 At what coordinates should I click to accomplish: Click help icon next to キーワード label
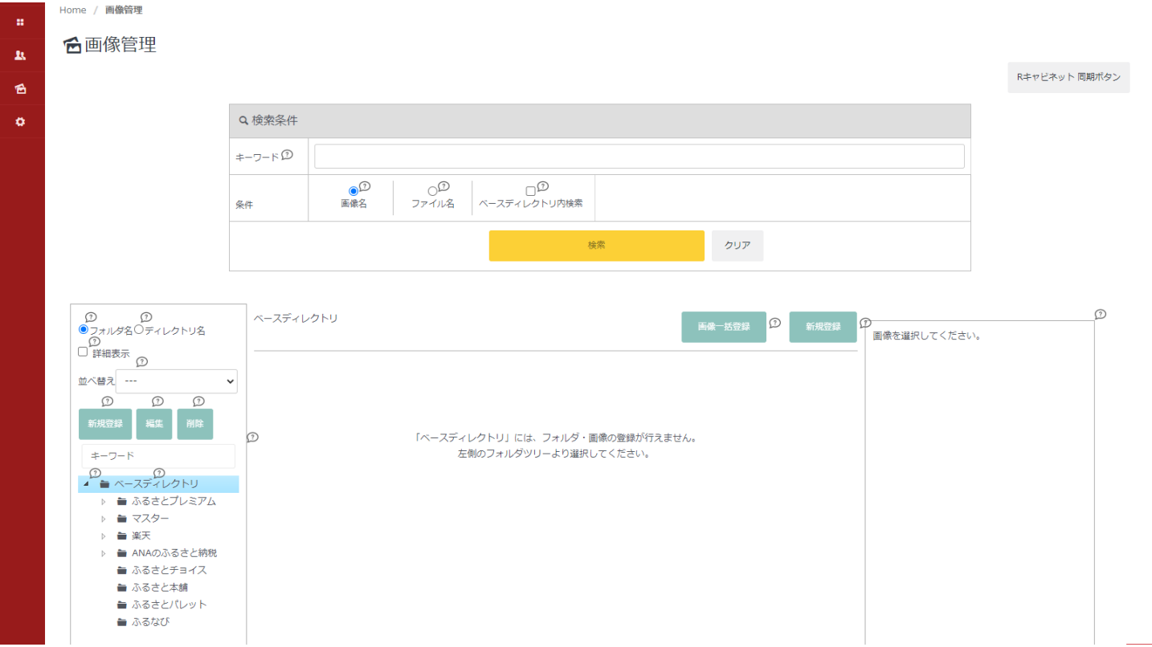click(287, 156)
